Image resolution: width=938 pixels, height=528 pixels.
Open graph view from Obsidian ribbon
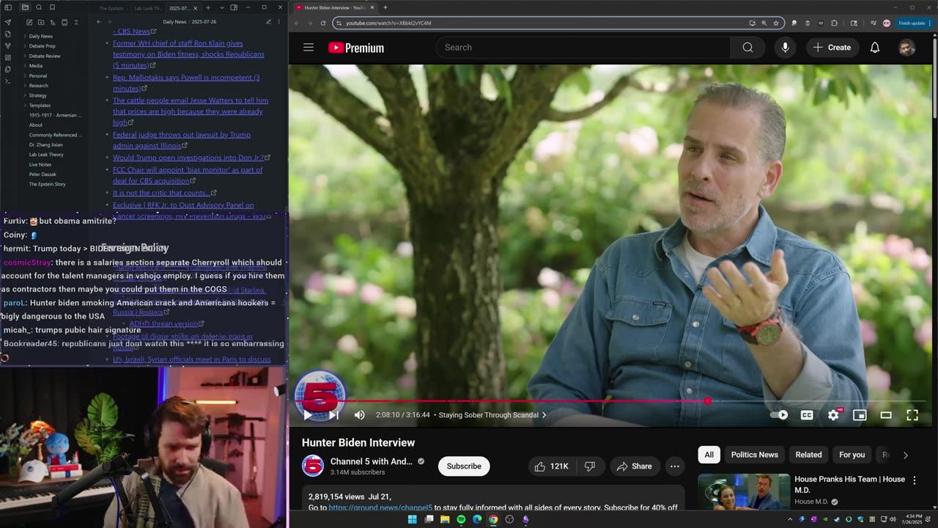[8, 45]
